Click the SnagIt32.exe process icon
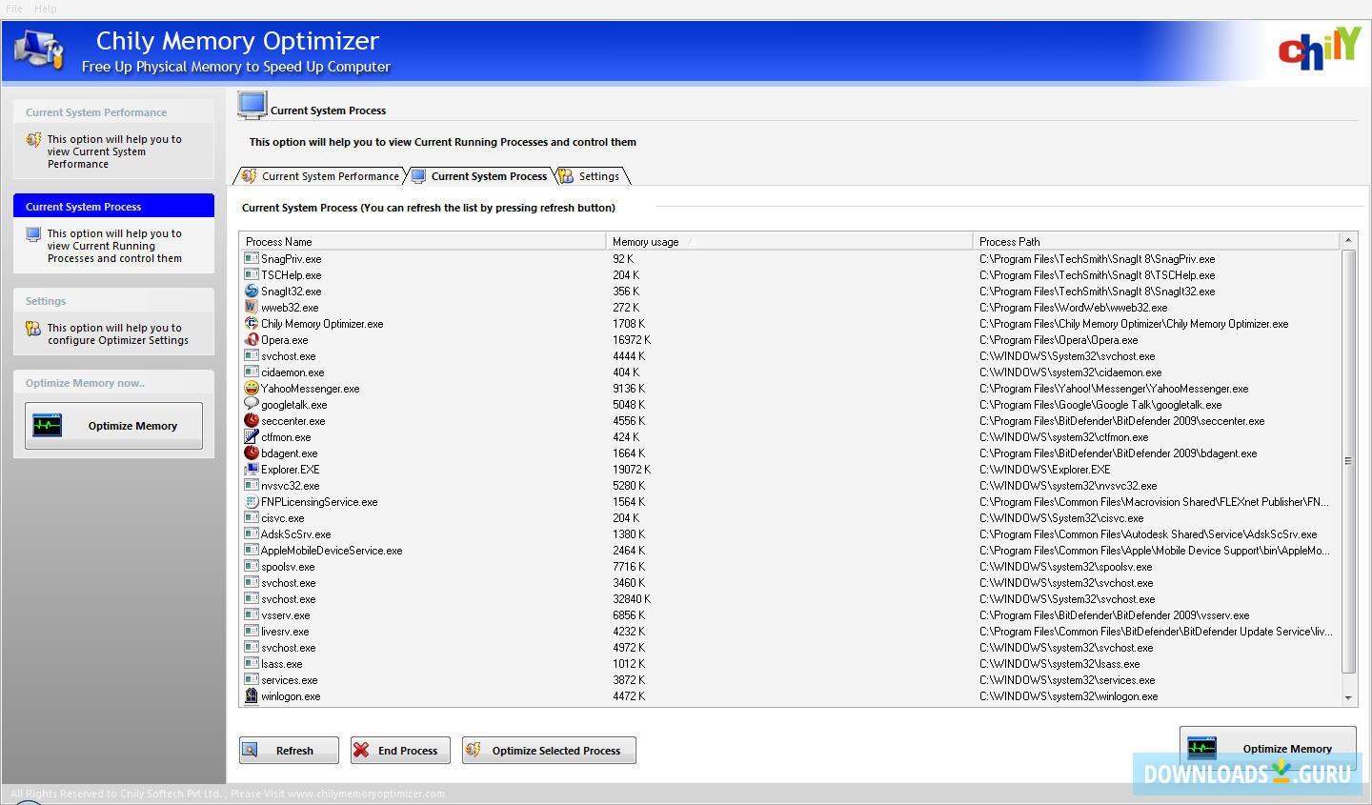 [252, 291]
